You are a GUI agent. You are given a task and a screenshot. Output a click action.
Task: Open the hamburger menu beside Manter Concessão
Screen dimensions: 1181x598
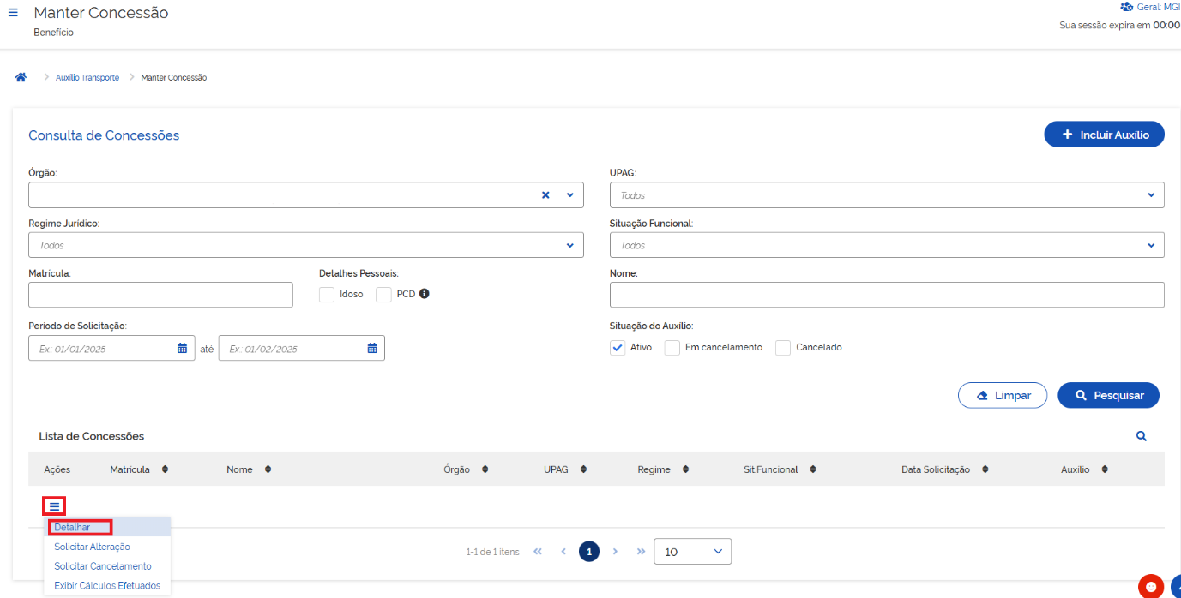[13, 13]
